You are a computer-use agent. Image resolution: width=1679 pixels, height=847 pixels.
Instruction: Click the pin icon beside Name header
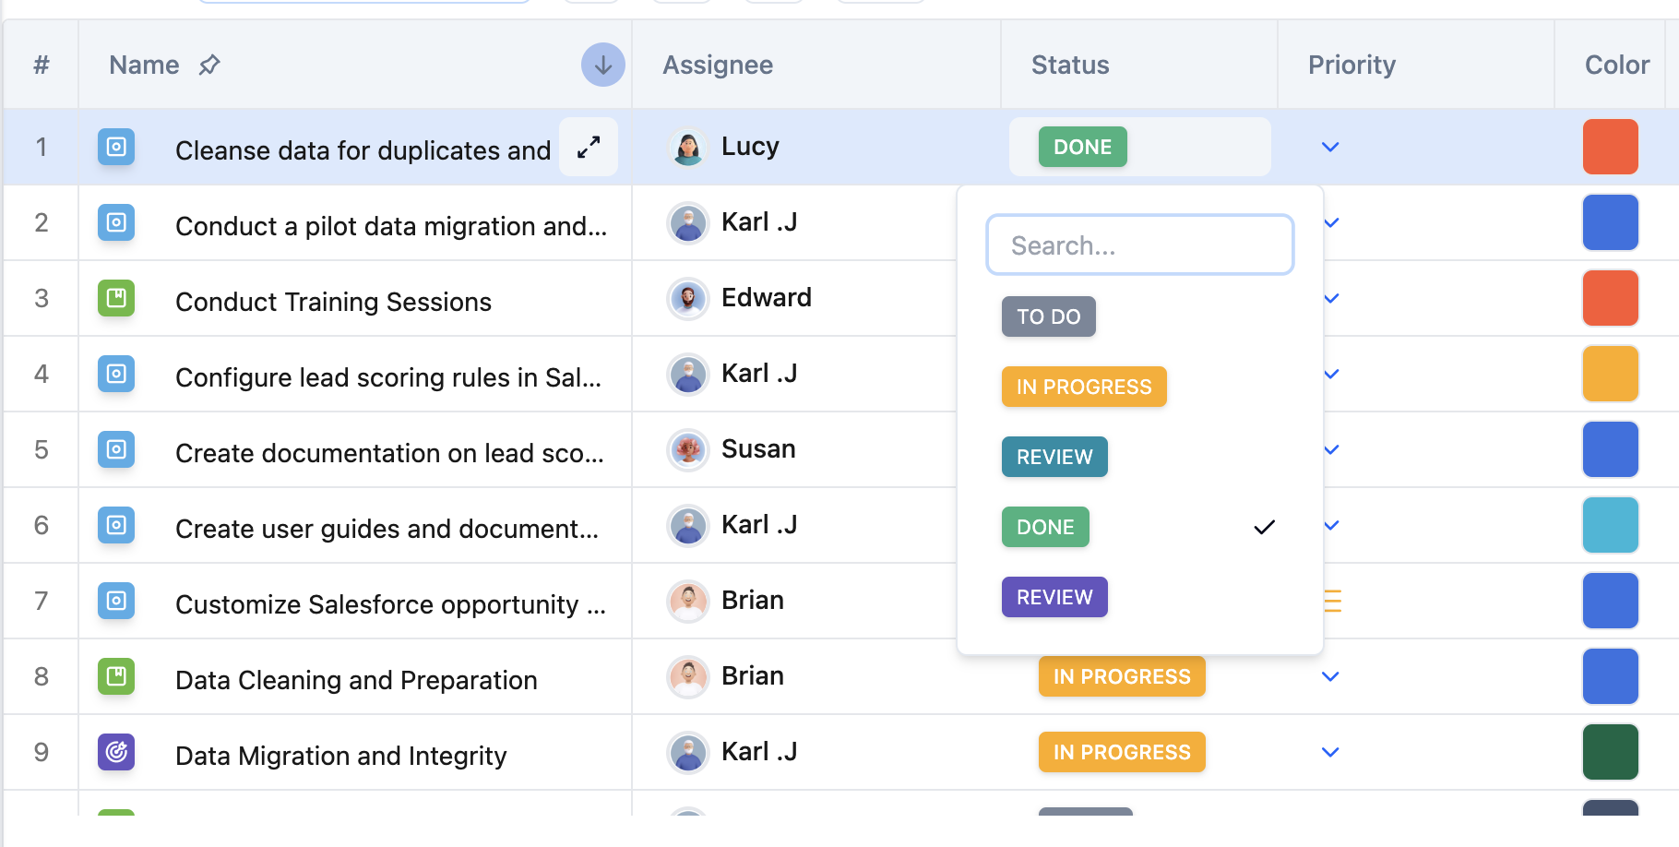(209, 65)
